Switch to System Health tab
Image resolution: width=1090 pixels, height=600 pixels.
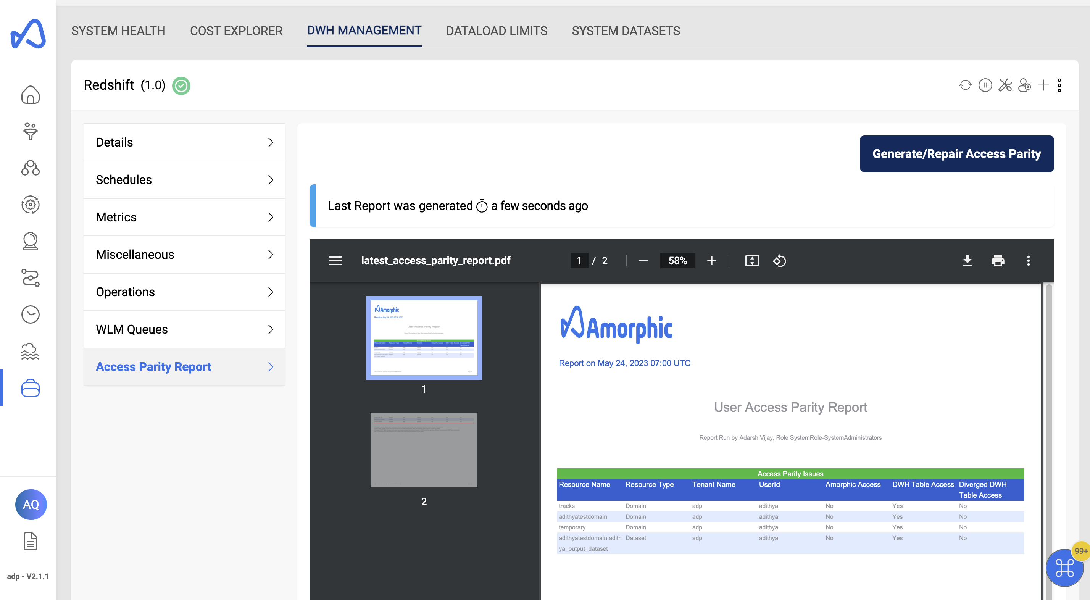pos(118,31)
